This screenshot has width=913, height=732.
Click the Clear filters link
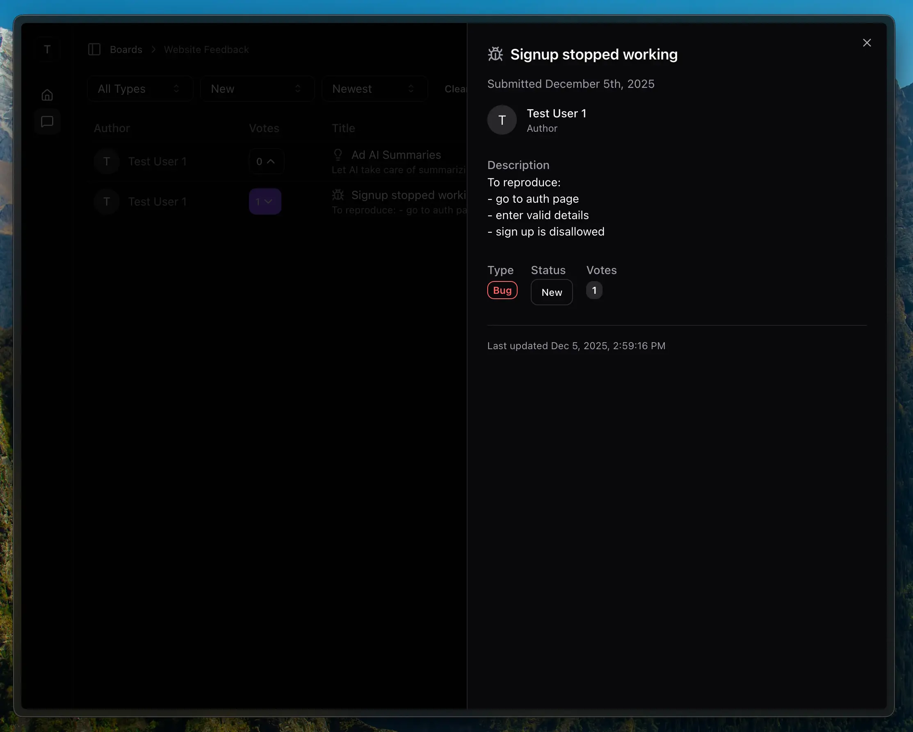(x=455, y=89)
